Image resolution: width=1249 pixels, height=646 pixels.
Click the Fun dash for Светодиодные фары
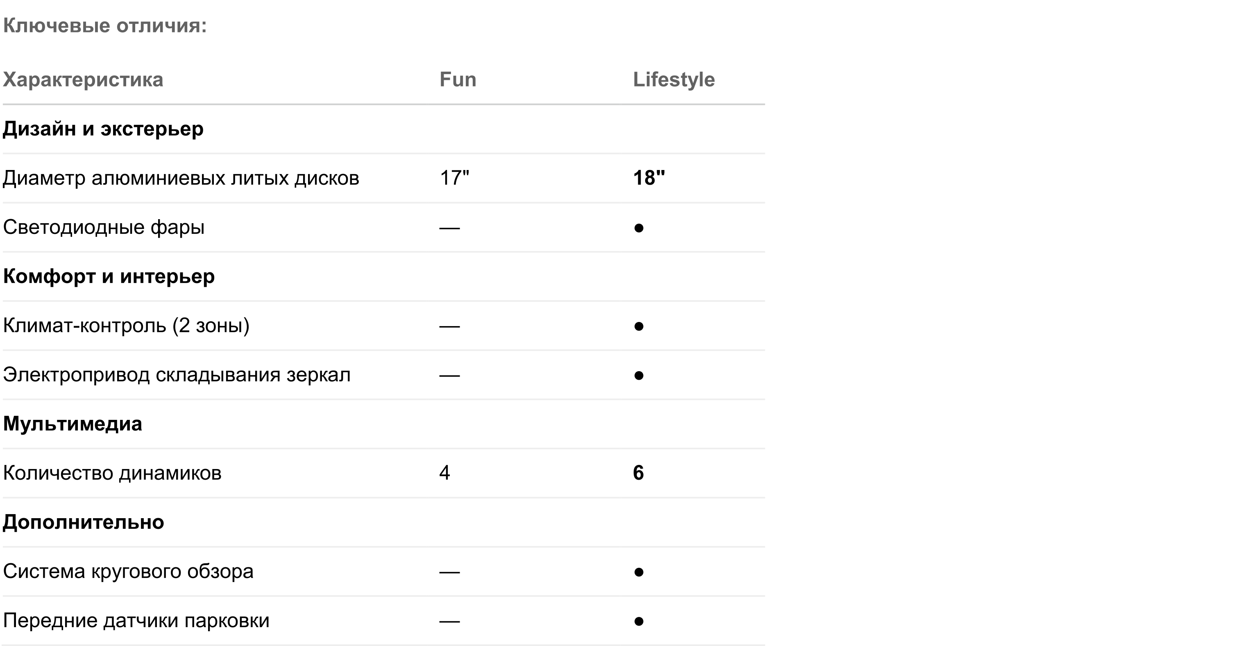pyautogui.click(x=449, y=227)
